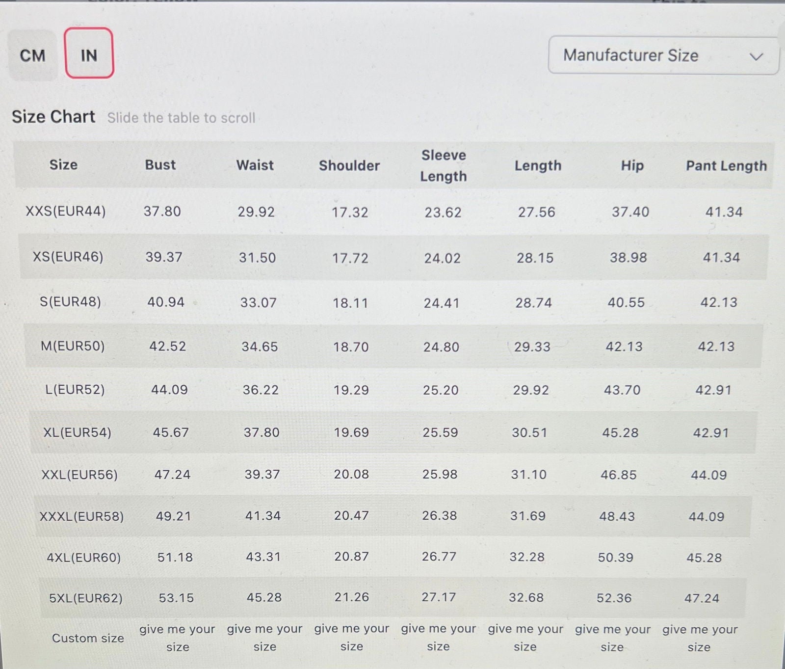Select the M(EUR50) size row
The image size is (785, 669).
[x=73, y=346]
